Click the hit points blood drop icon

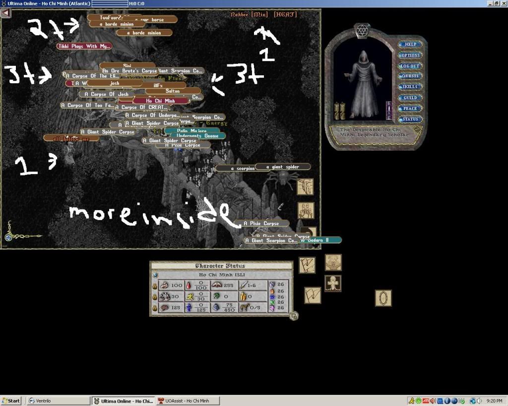tap(189, 285)
